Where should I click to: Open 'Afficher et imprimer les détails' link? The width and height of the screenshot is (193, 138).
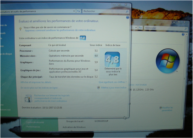(x=36, y=82)
